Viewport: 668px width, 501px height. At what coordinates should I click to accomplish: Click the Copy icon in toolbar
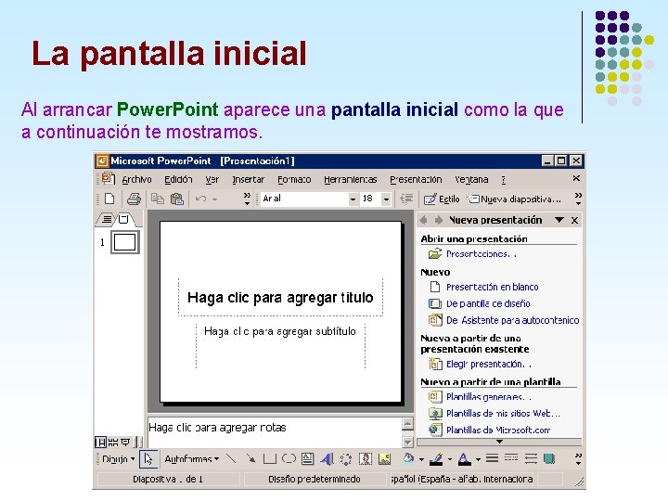pyautogui.click(x=158, y=199)
